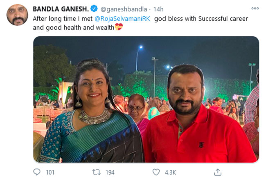Image resolution: width=266 pixels, height=181 pixels.
Task: Click the 101 replies count
Action: [50, 172]
